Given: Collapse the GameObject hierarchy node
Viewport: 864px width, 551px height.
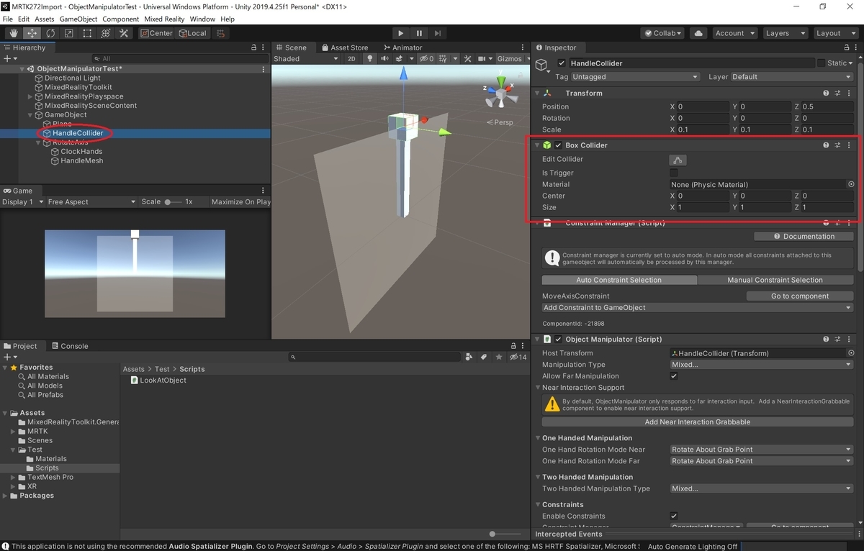Looking at the screenshot, I should click(30, 115).
